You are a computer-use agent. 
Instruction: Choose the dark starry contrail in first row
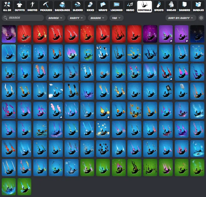pyautogui.click(x=197, y=34)
